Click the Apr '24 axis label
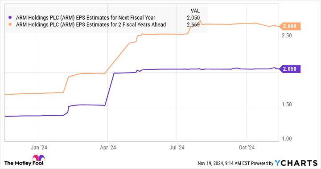 (108, 147)
